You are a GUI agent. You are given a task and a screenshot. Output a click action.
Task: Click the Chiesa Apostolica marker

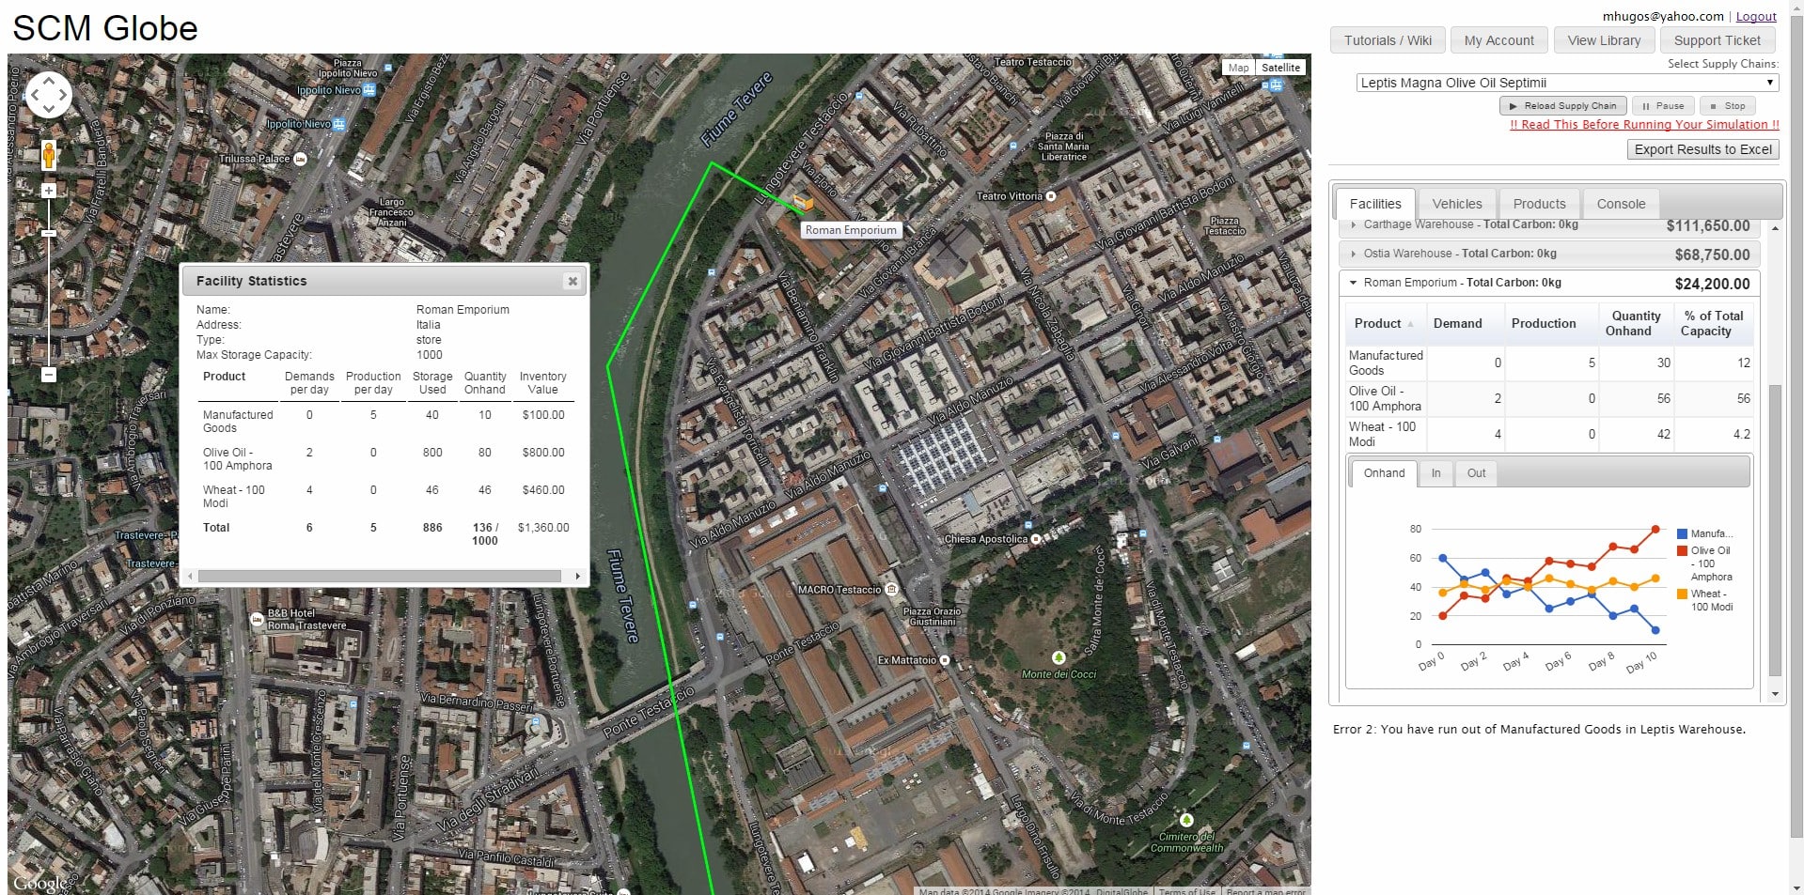1036,539
